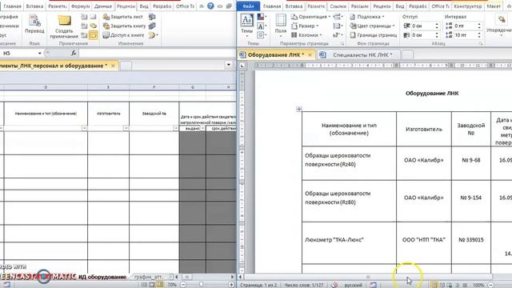Open Поля margins dropdown in Word
512x288 pixels.
click(281, 25)
